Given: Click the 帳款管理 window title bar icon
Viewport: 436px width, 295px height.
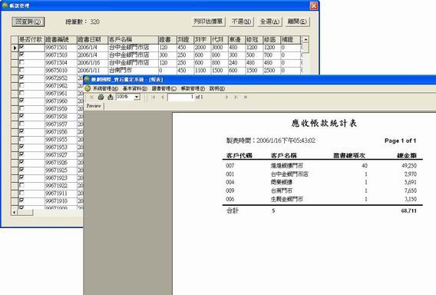Looking at the screenshot, I should coord(5,5).
